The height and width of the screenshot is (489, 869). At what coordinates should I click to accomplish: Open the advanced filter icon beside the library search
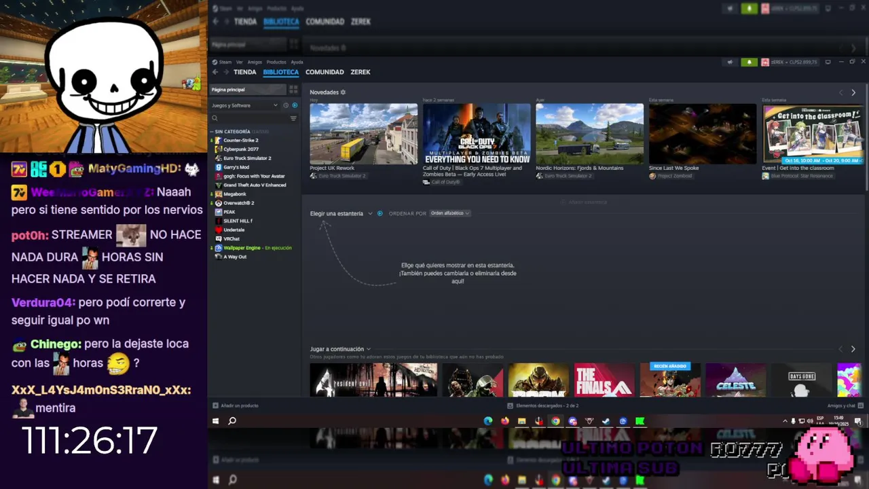(x=293, y=118)
